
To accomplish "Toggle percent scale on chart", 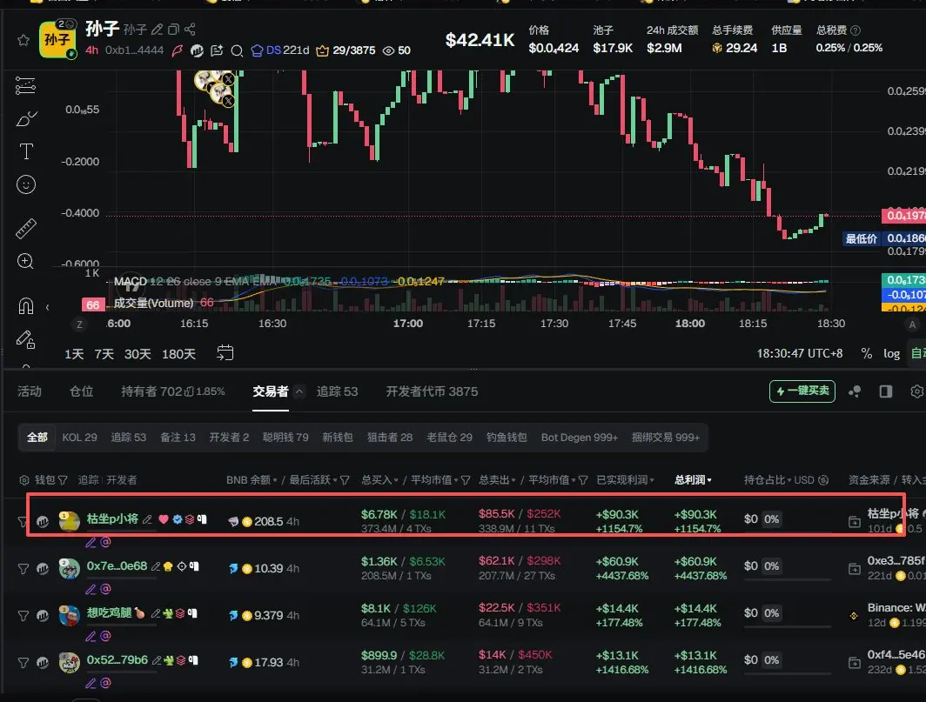I will [x=866, y=353].
